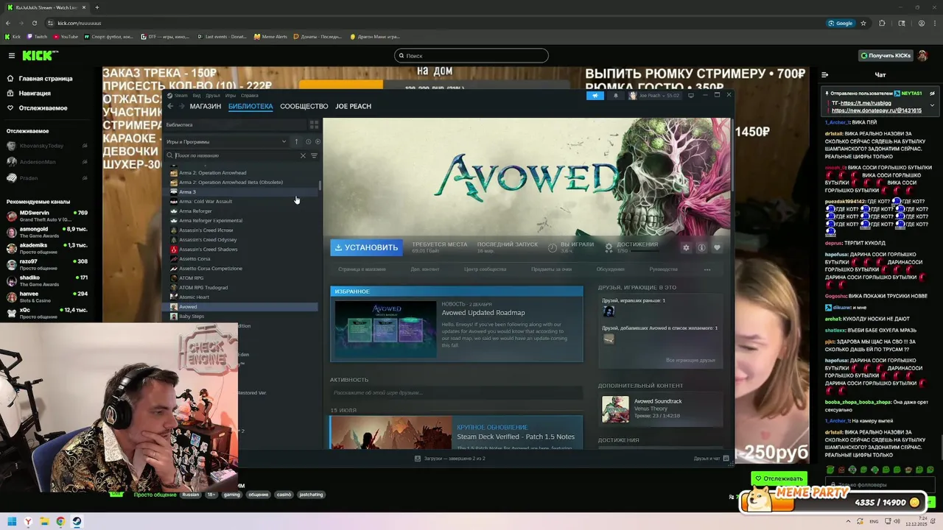Open the Steam announcements megaphone button
This screenshot has width=943, height=530.
595,96
